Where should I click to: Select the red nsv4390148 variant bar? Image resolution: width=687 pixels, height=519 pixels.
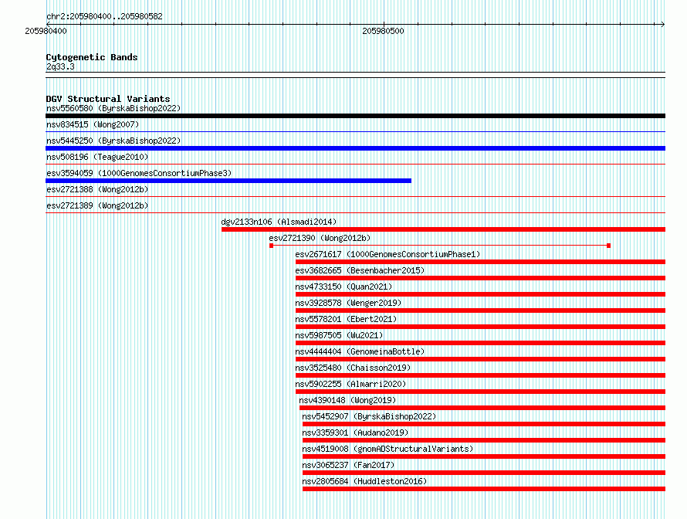(482, 408)
